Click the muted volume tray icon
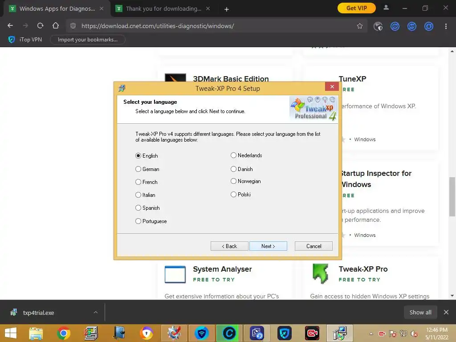Image resolution: width=456 pixels, height=342 pixels. pos(414,334)
